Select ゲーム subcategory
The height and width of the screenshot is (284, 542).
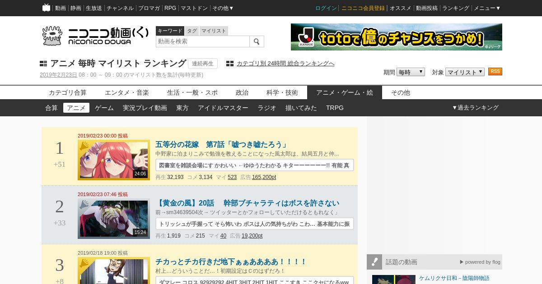104,108
